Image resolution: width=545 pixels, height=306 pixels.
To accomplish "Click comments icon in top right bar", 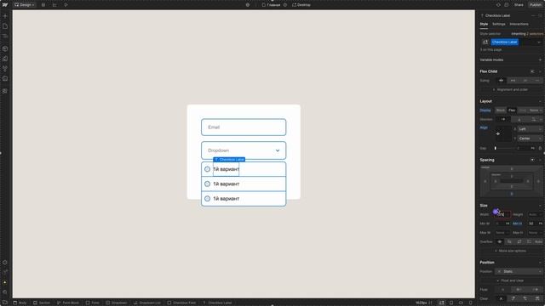I will pos(507,5).
